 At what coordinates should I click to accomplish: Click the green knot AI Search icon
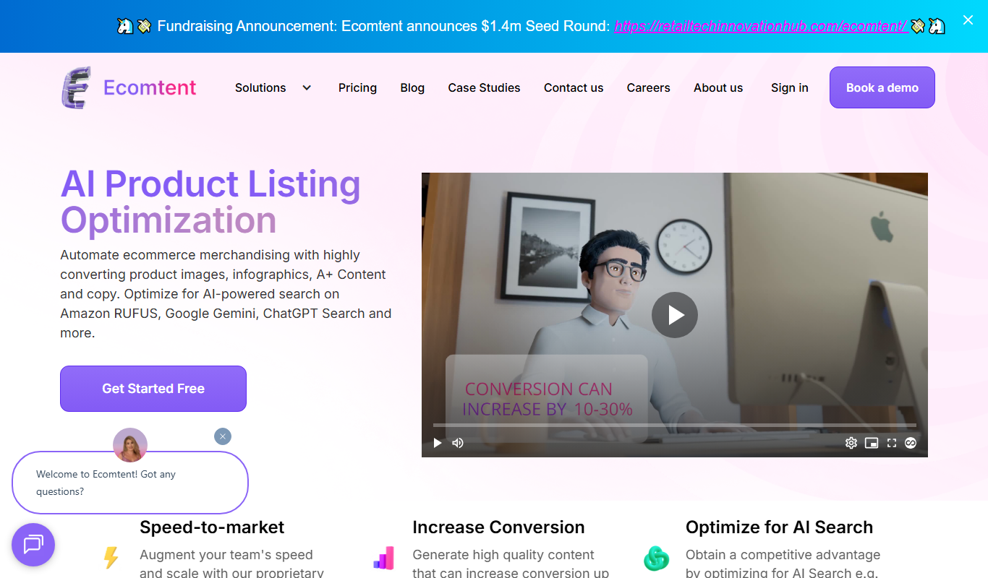[x=656, y=558]
